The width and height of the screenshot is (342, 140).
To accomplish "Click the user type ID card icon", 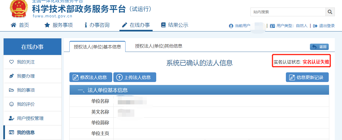I will click(x=272, y=26).
